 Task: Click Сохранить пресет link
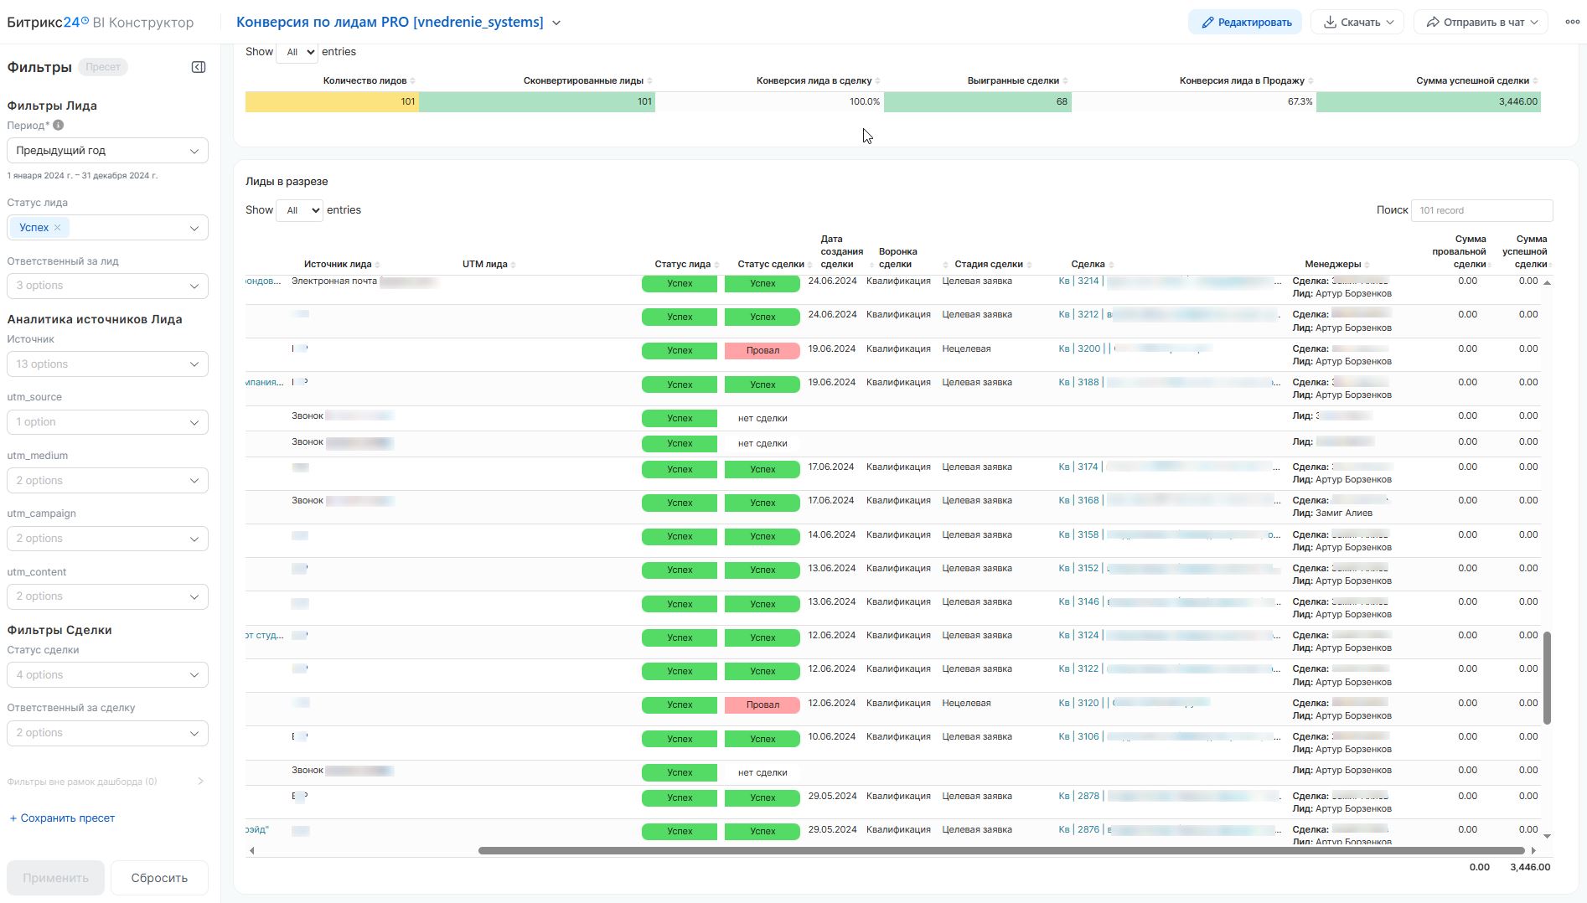[62, 818]
